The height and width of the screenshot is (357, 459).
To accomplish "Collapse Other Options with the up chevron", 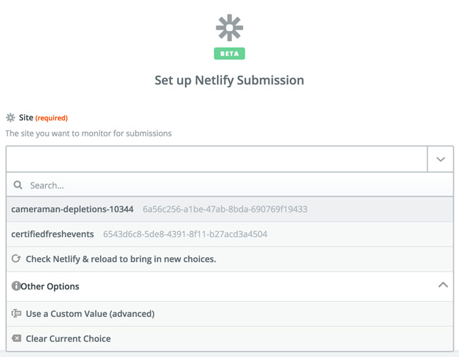I will tap(443, 285).
